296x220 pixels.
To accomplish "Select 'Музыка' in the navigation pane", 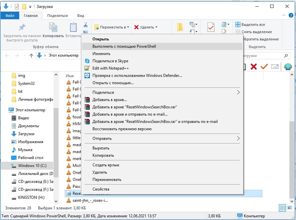I will click(x=25, y=150).
